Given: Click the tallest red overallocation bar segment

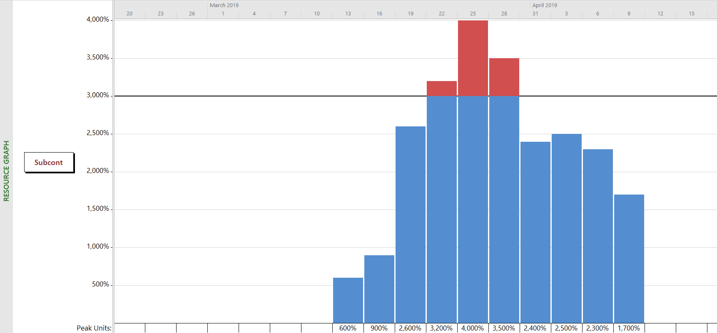Looking at the screenshot, I should (473, 58).
